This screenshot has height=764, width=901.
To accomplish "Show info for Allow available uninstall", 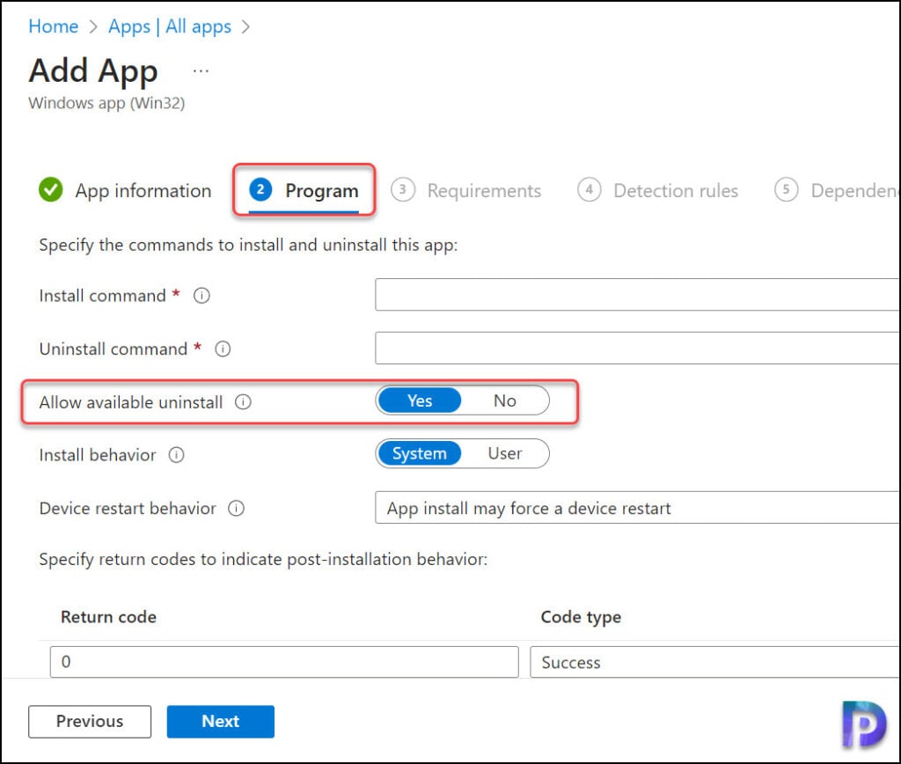I will (x=243, y=402).
